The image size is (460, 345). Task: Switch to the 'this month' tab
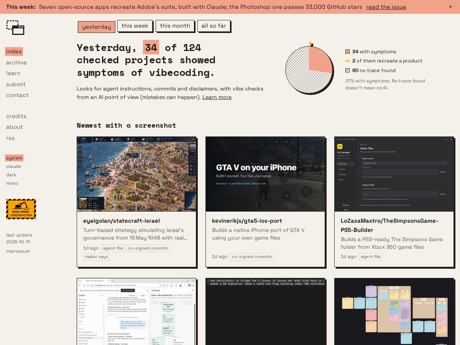pos(175,26)
